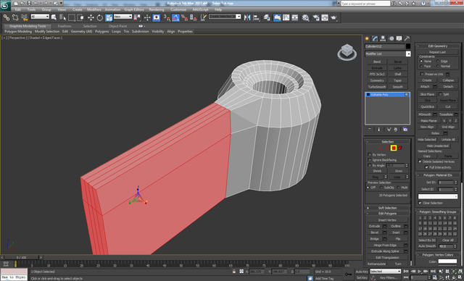Screen dimensions: 464x281
Task: Enable the By Angle checkbox
Action: [x=370, y=165]
